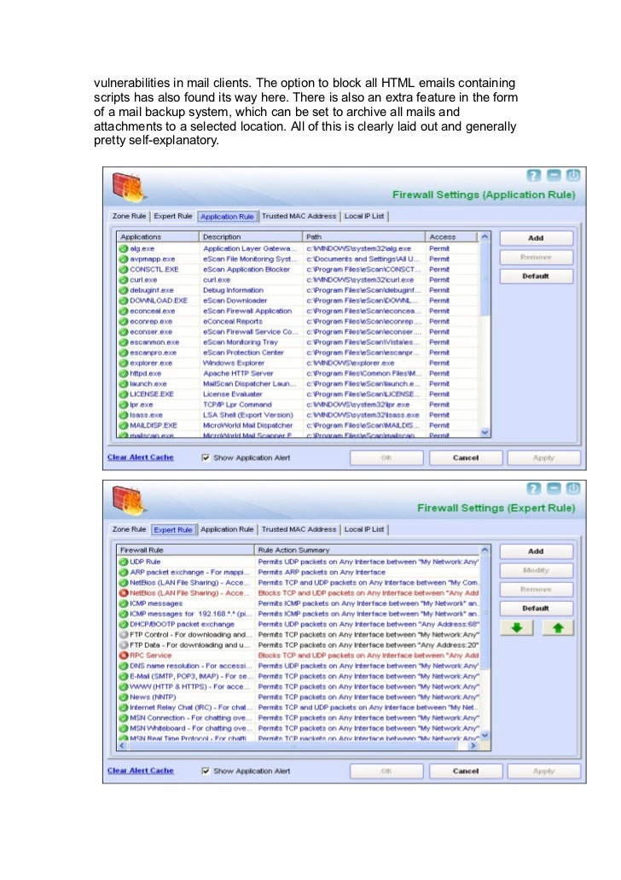The image size is (621, 880).
Task: Click green status icon next to alg.exe
Action: click(124, 248)
